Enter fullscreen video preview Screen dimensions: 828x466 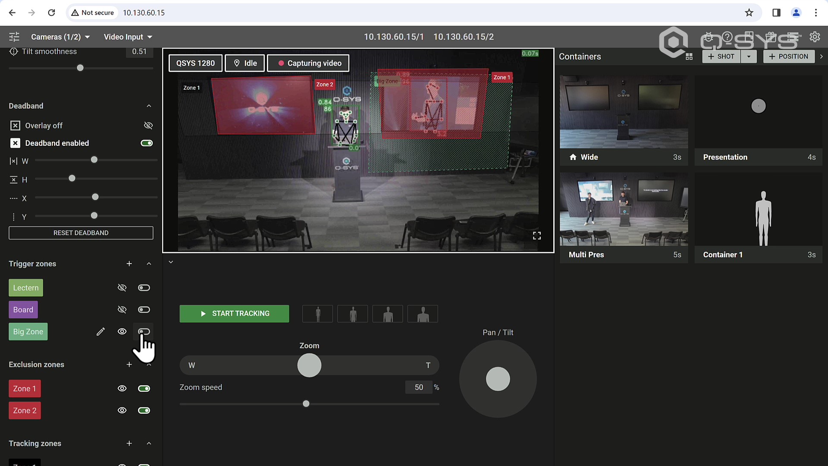click(537, 236)
